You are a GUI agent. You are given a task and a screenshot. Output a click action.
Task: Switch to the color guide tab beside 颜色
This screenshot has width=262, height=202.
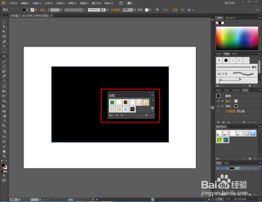[230, 18]
